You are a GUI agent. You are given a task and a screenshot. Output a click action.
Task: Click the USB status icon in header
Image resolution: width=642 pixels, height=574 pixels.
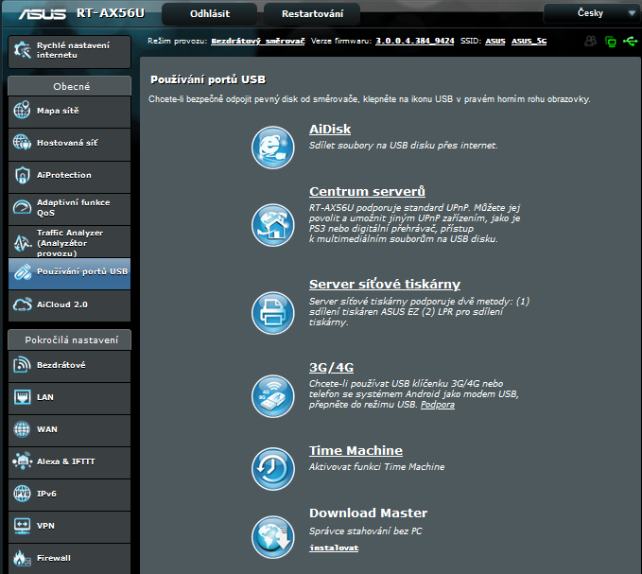pos(629,43)
